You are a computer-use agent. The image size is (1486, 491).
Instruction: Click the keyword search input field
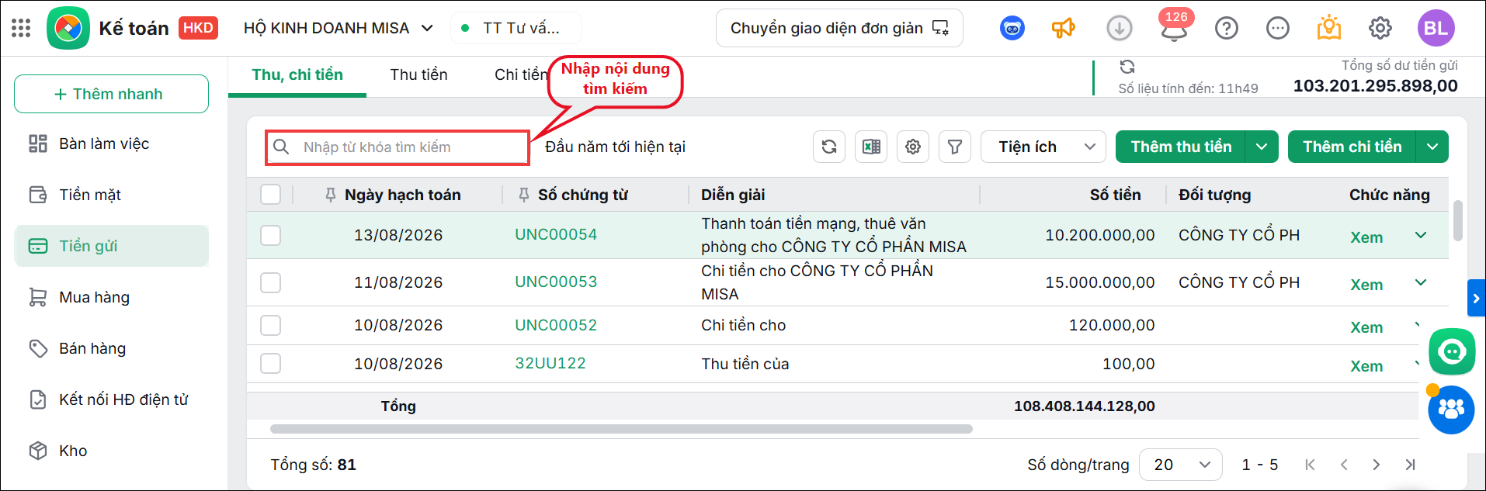tap(398, 147)
